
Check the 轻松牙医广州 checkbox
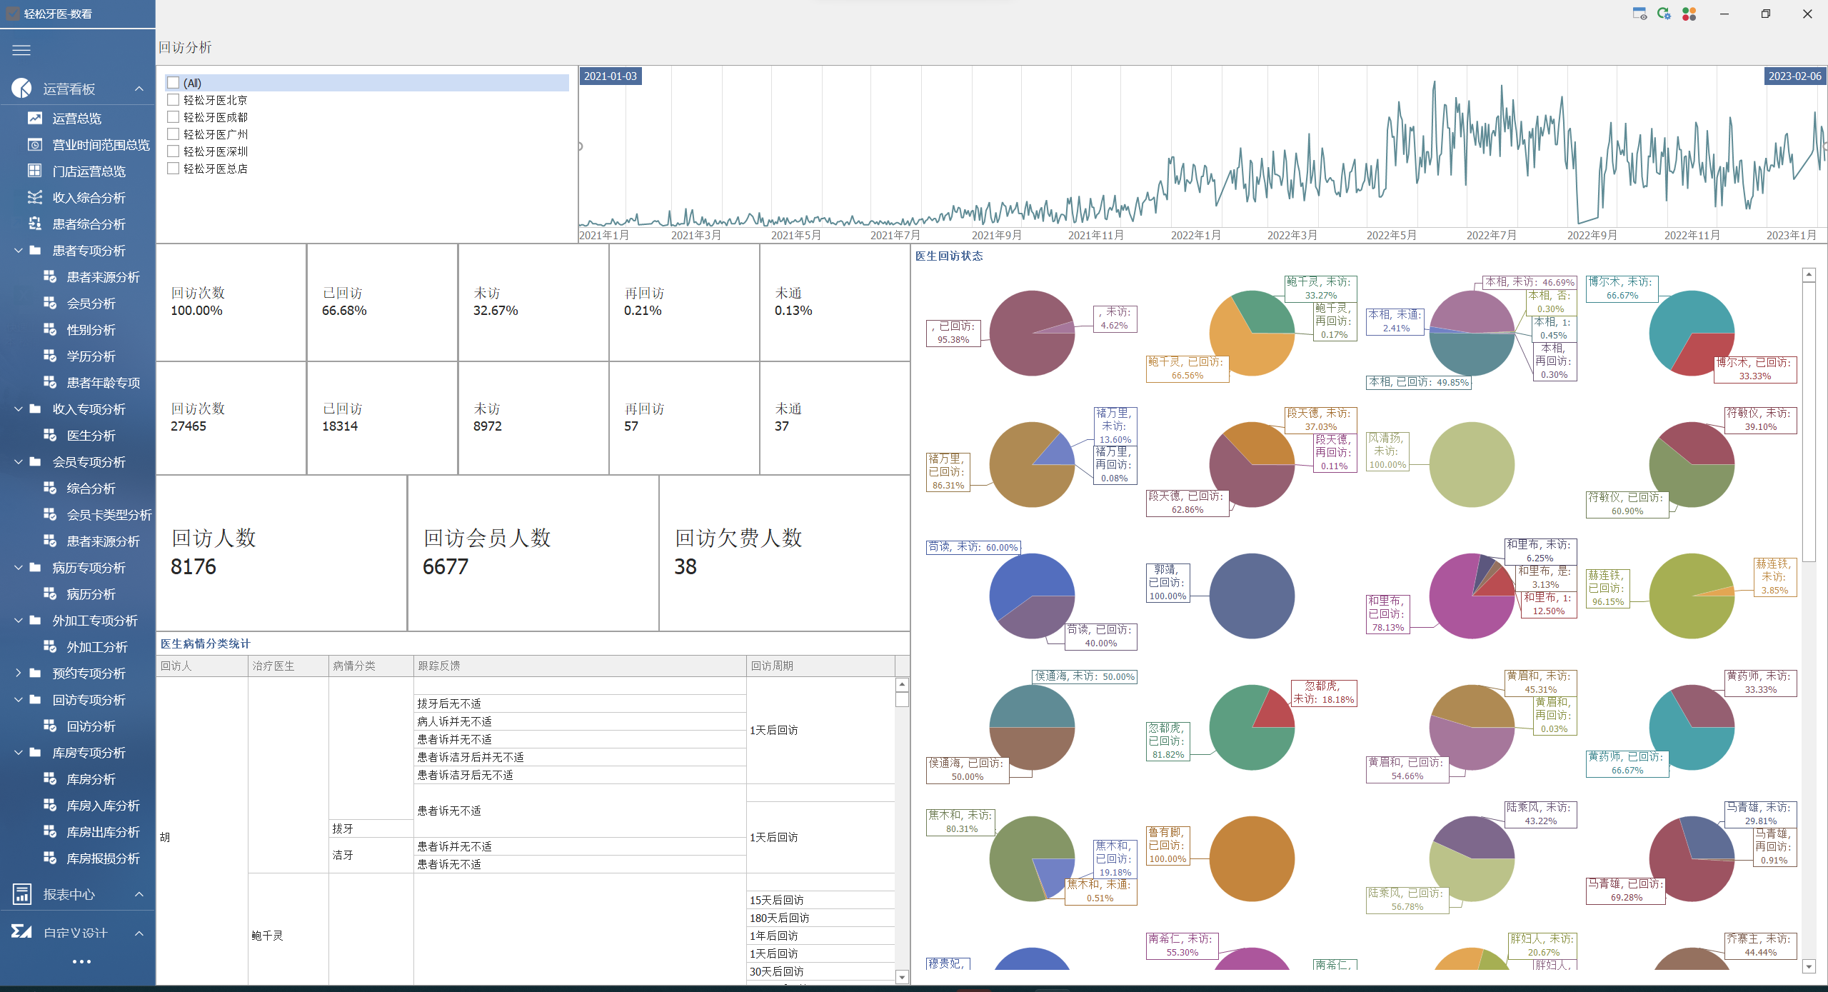coord(173,134)
